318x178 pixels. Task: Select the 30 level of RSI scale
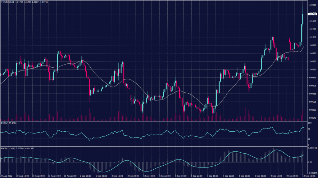coord(310,139)
